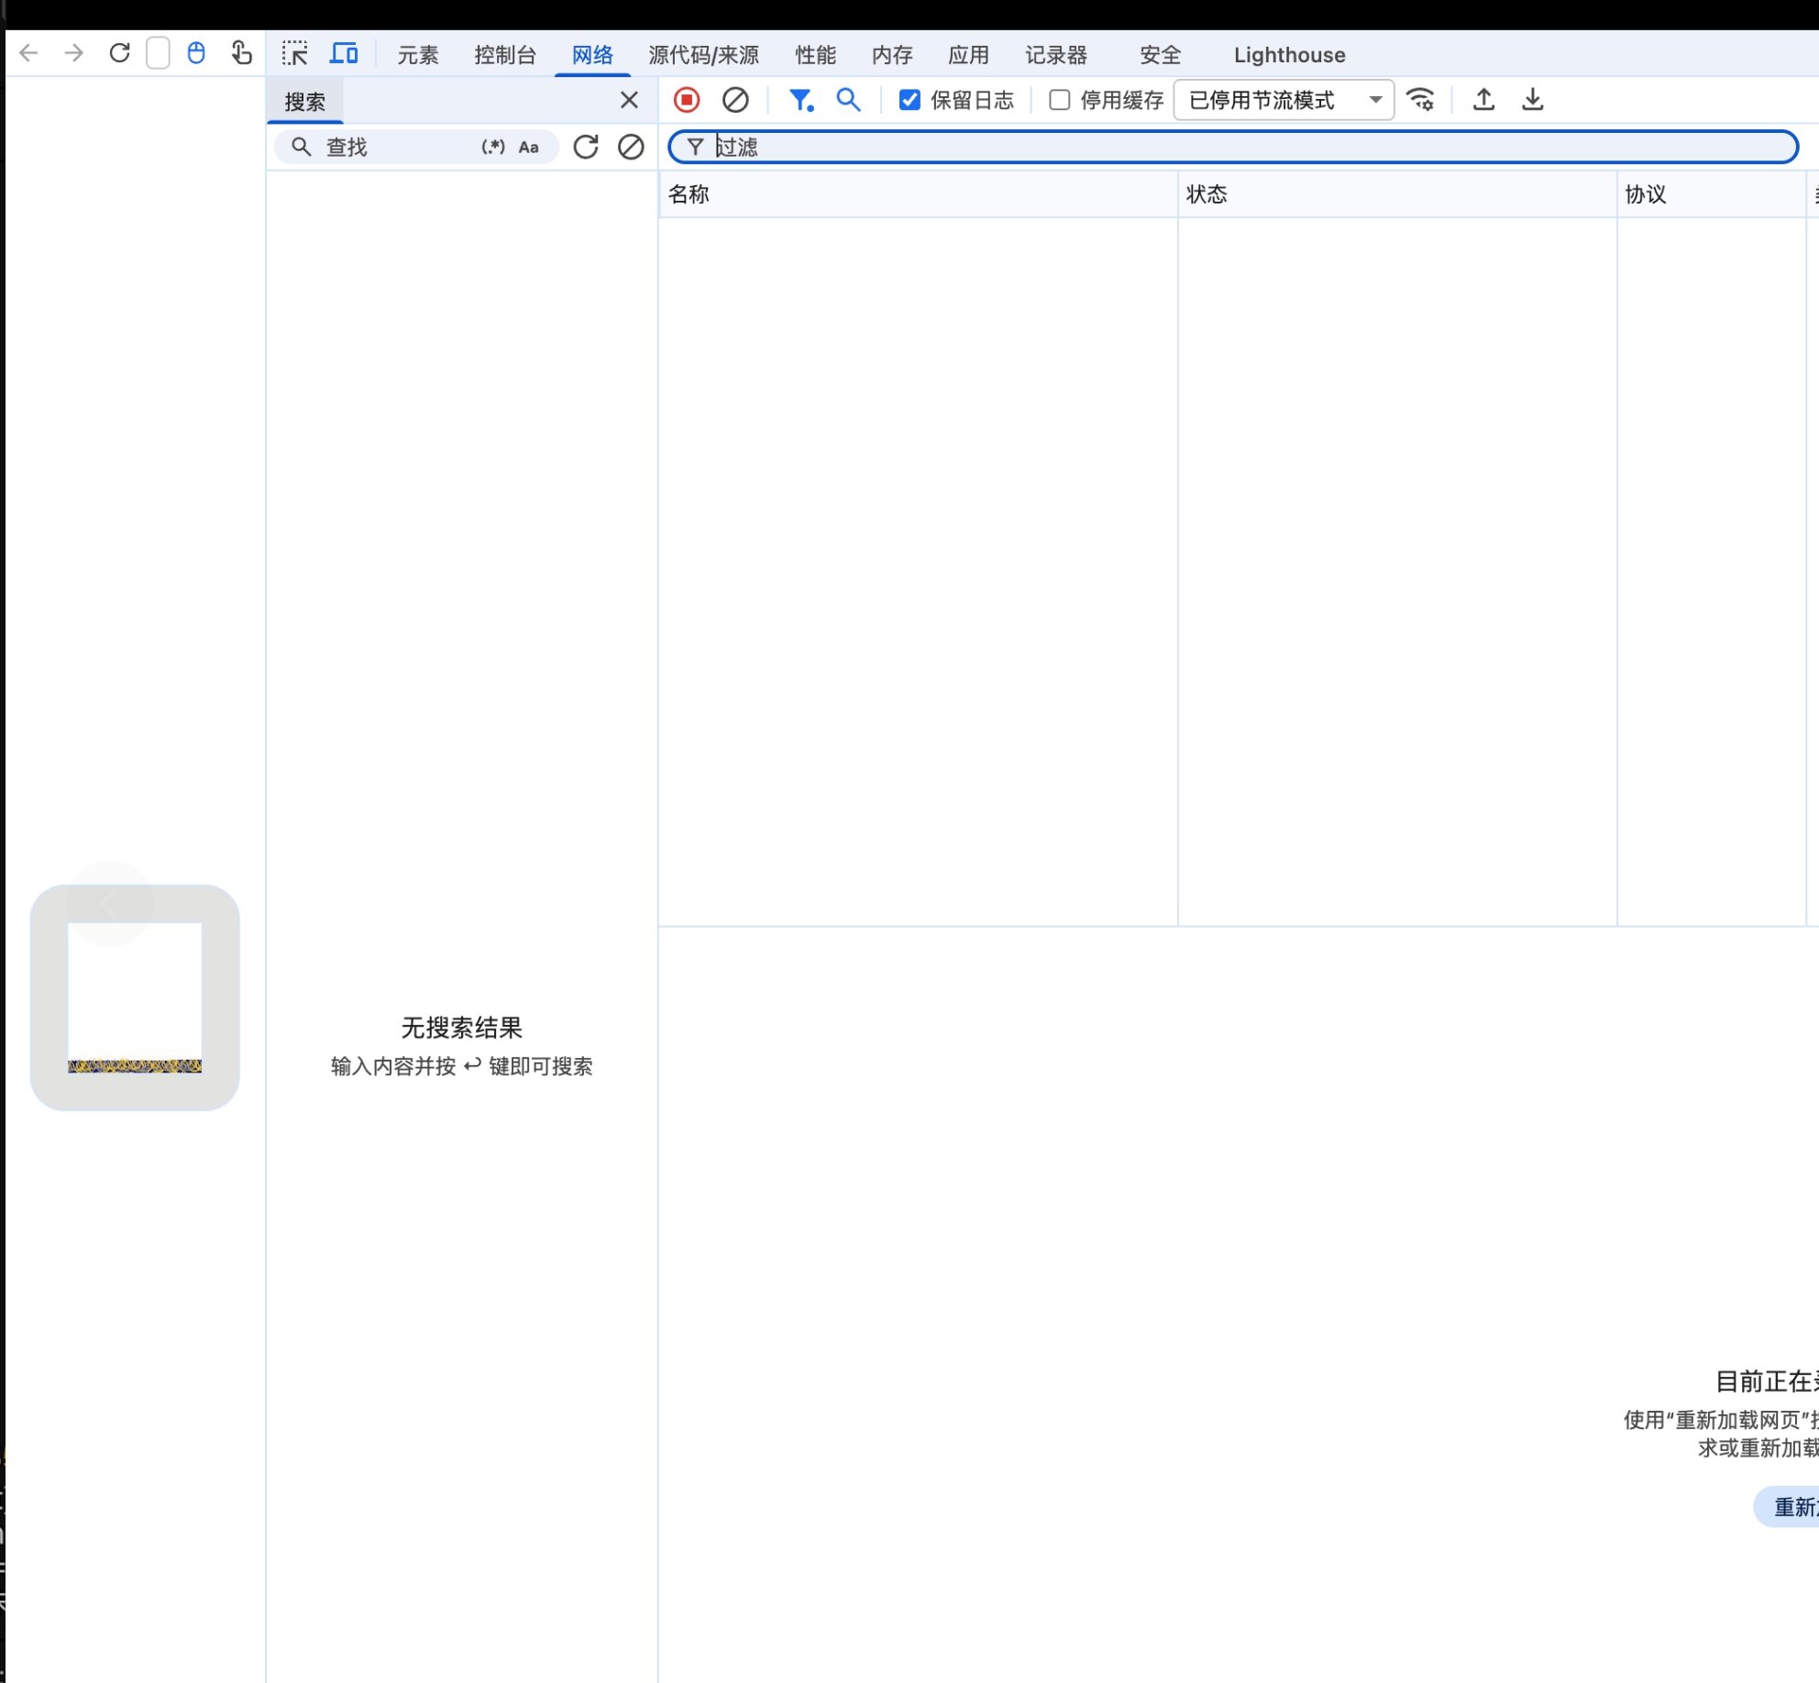This screenshot has width=1819, height=1683.
Task: Toggle device toolbar emulation icon
Action: (344, 53)
